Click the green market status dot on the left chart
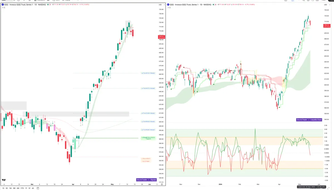This screenshot has height=190, width=334. tap(48, 5)
